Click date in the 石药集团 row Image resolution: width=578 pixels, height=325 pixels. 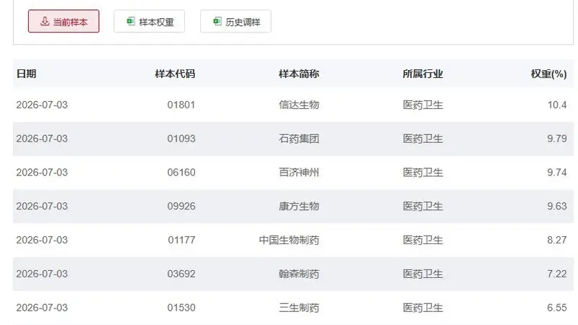[42, 139]
